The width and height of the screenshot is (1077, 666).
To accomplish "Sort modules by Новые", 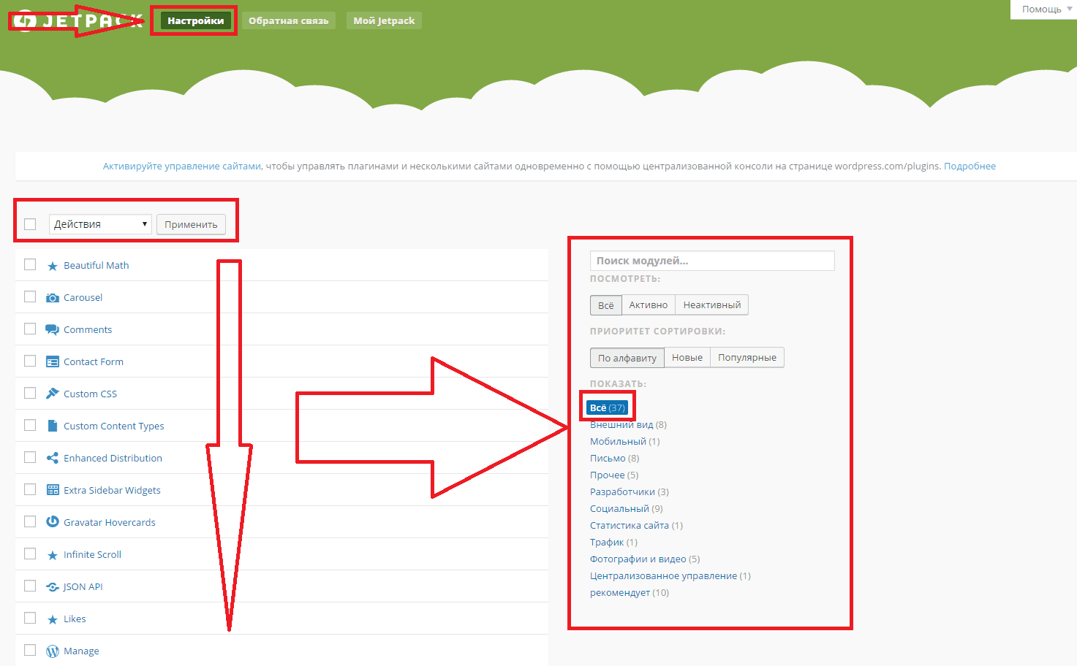I will tap(687, 358).
